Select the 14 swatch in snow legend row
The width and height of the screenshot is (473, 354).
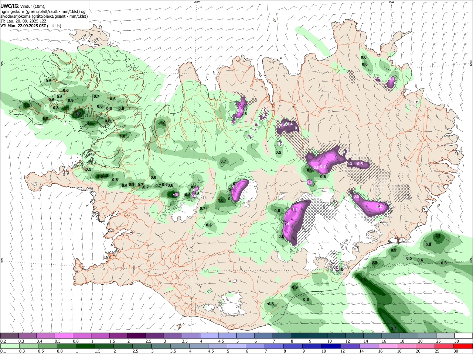(372, 336)
